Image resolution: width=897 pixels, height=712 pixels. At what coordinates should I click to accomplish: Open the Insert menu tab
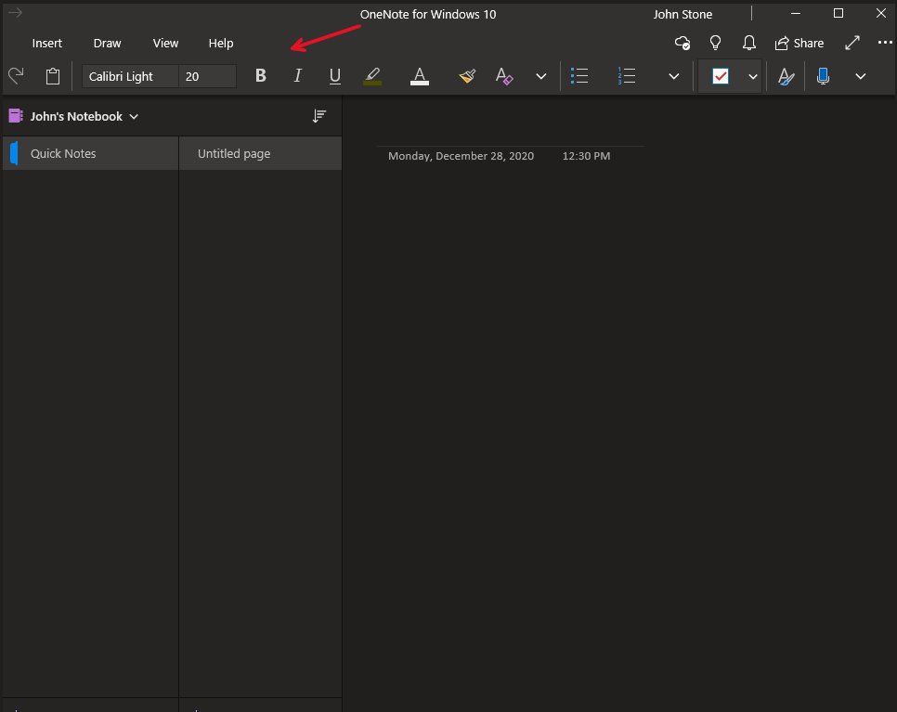47,43
